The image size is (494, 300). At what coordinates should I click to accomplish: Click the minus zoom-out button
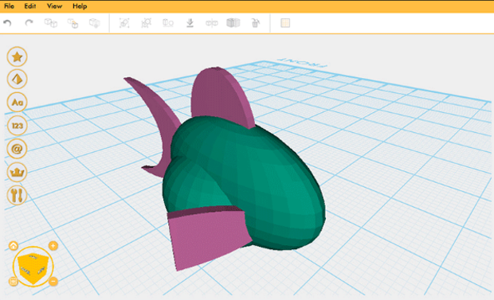coord(53,281)
